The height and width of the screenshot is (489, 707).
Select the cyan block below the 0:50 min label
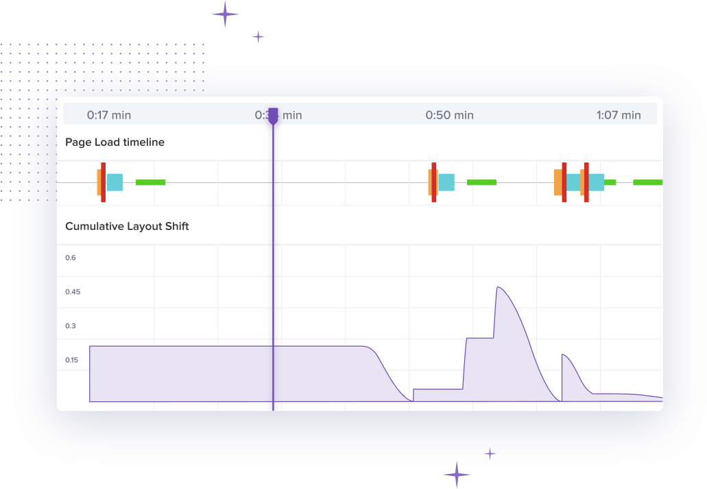446,182
